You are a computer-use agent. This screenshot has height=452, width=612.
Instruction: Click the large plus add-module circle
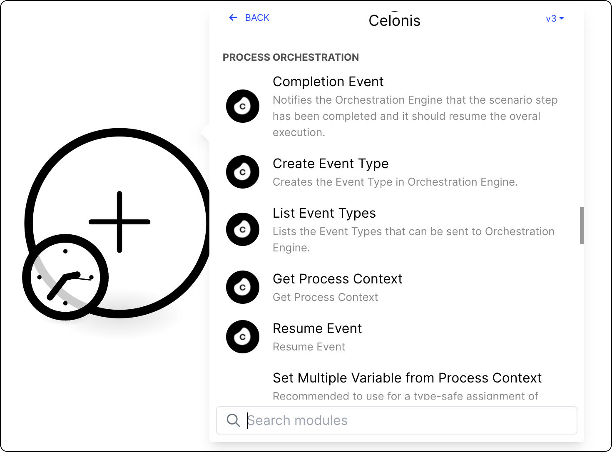120,222
